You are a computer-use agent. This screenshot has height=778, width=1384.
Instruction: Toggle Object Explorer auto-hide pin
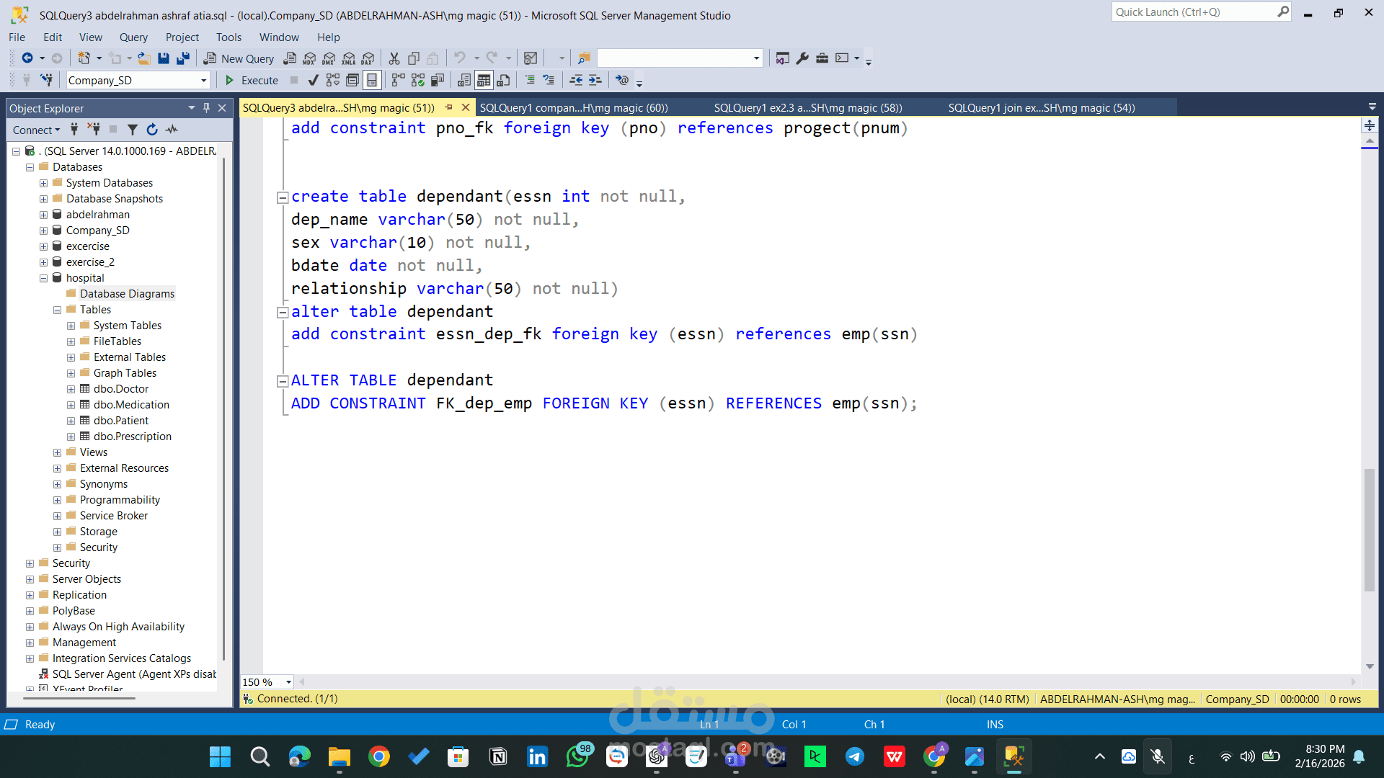click(207, 108)
